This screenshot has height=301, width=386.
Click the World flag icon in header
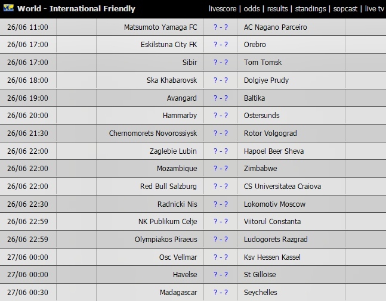[8, 8]
